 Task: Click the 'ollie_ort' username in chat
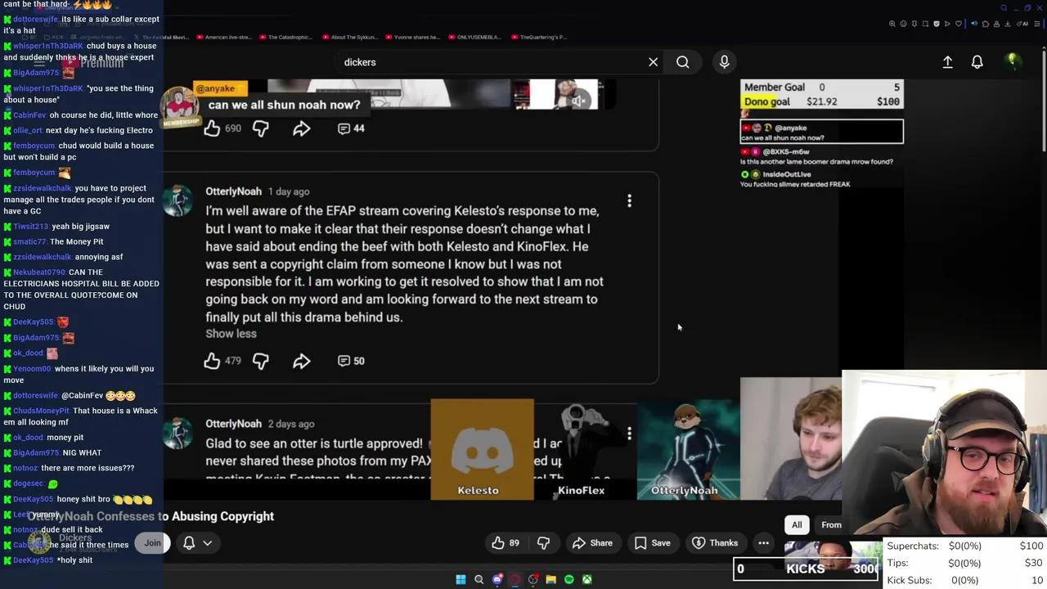[x=28, y=131]
